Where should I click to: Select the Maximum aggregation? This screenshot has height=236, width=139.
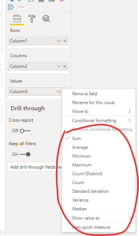[99, 165]
